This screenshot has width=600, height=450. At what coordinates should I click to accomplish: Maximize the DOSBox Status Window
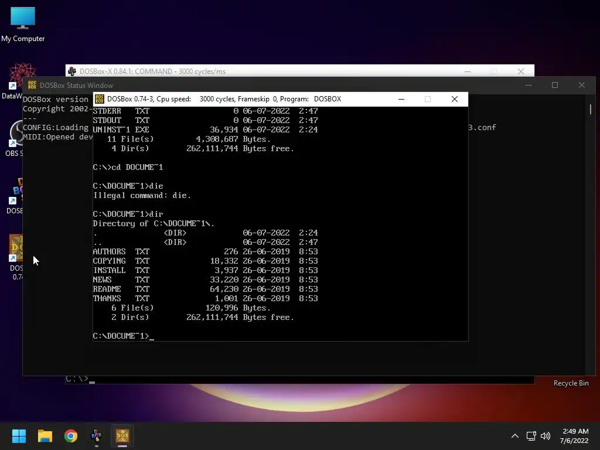555,86
